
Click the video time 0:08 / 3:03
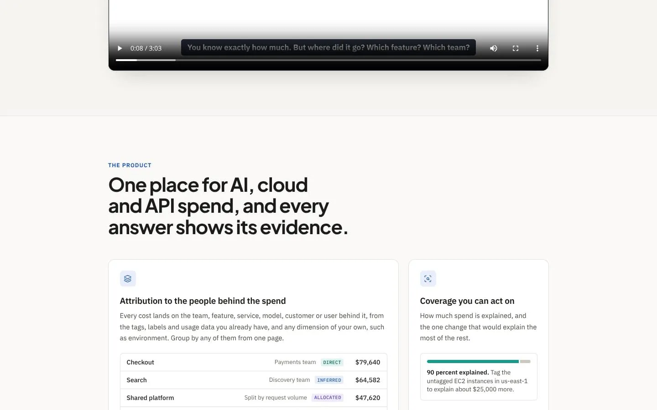coord(146,48)
